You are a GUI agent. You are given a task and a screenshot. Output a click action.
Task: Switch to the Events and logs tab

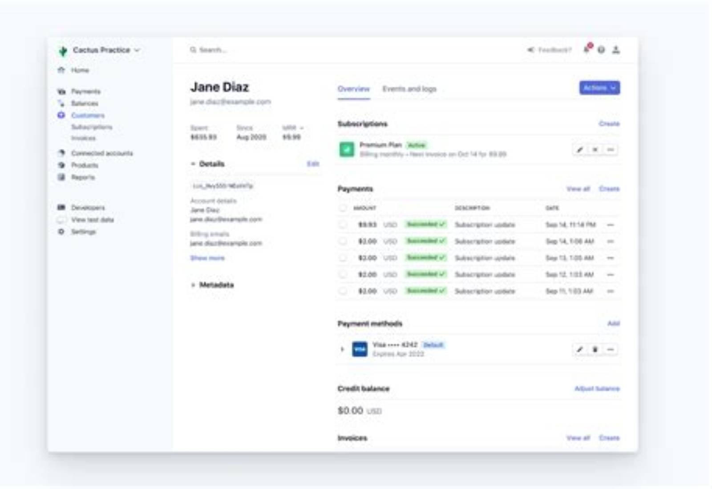click(409, 89)
